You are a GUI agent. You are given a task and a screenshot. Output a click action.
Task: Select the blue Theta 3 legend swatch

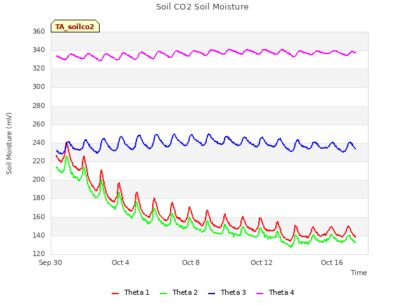click(x=211, y=294)
